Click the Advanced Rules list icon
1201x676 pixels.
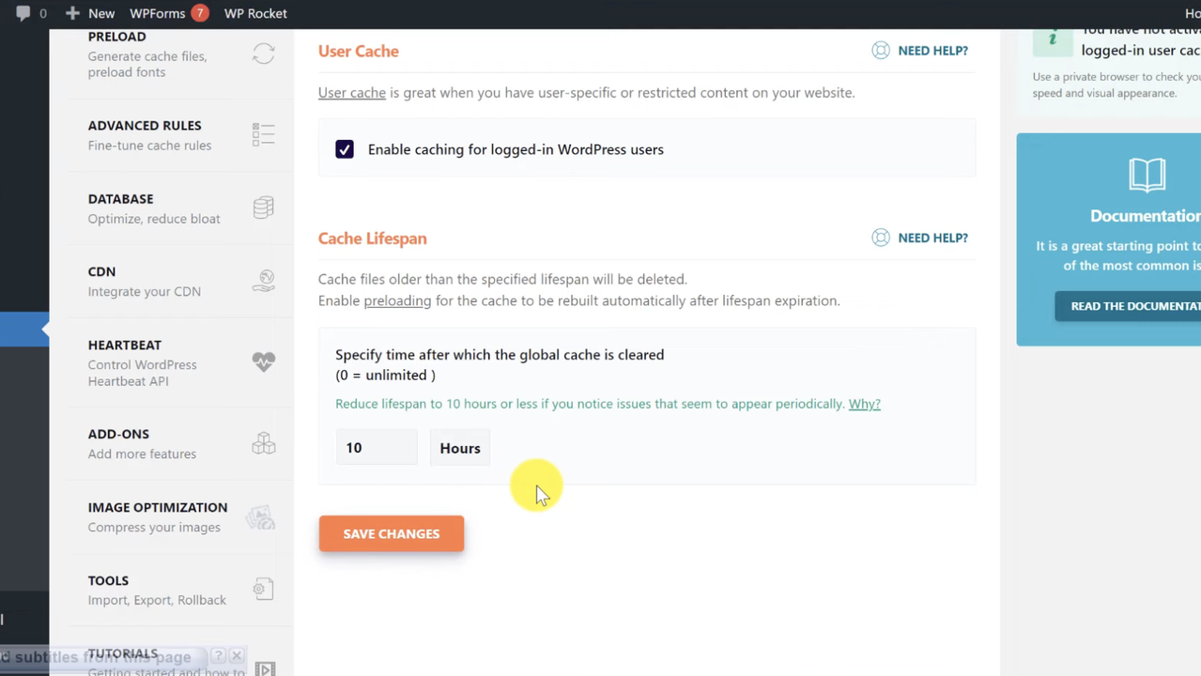point(263,135)
